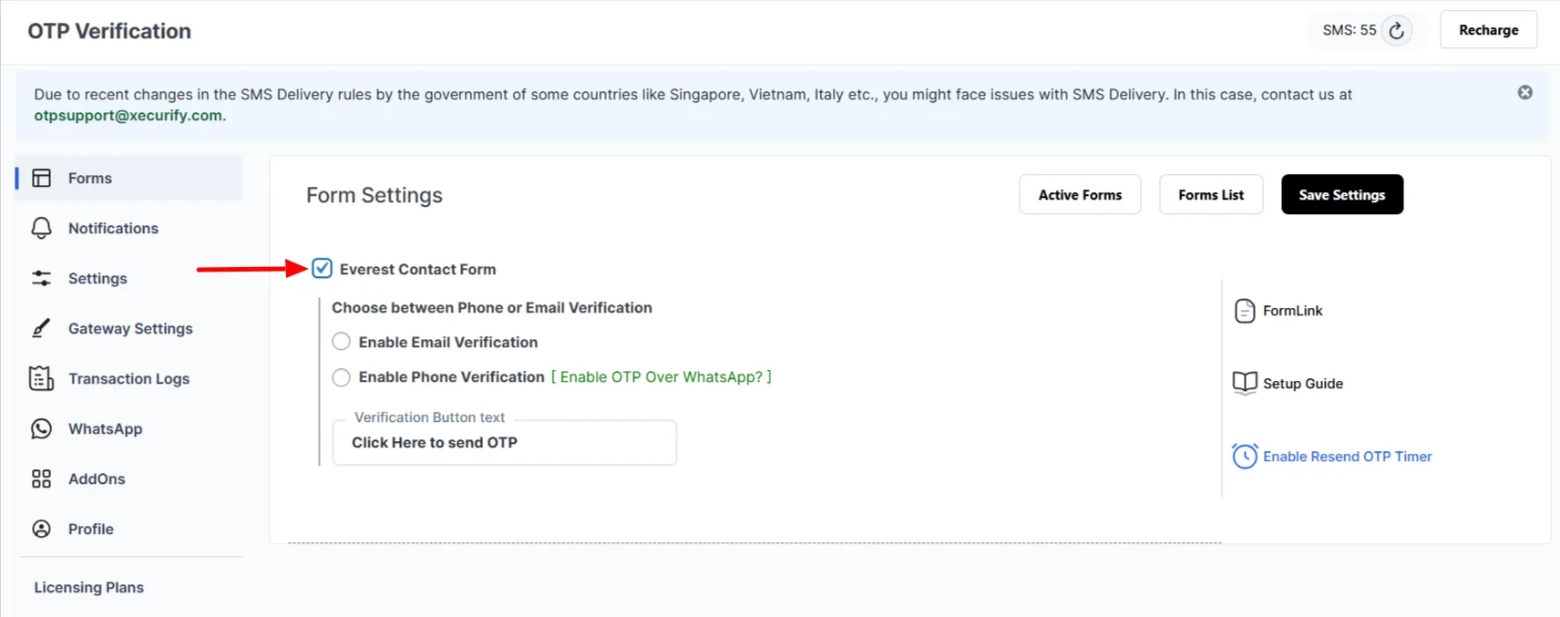
Task: Enable Phone Verification
Action: pyautogui.click(x=341, y=376)
